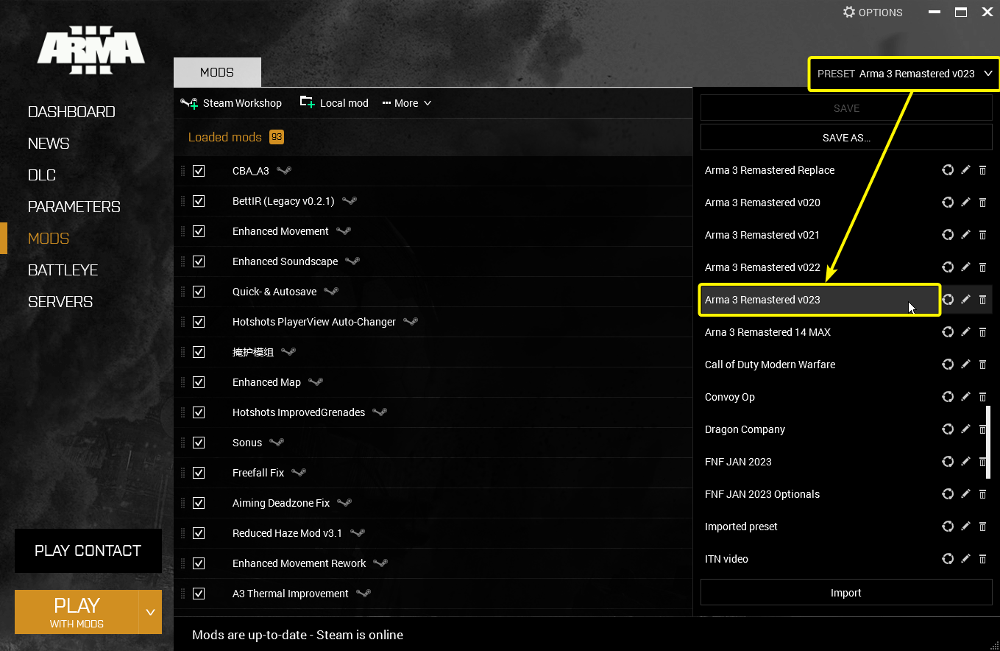The height and width of the screenshot is (651, 1000).
Task: Click the trash icon for ITN video preset
Action: pos(982,559)
